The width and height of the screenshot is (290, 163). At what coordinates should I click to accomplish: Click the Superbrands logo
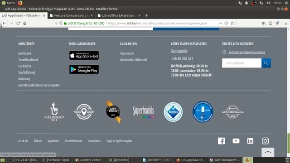click(144, 112)
